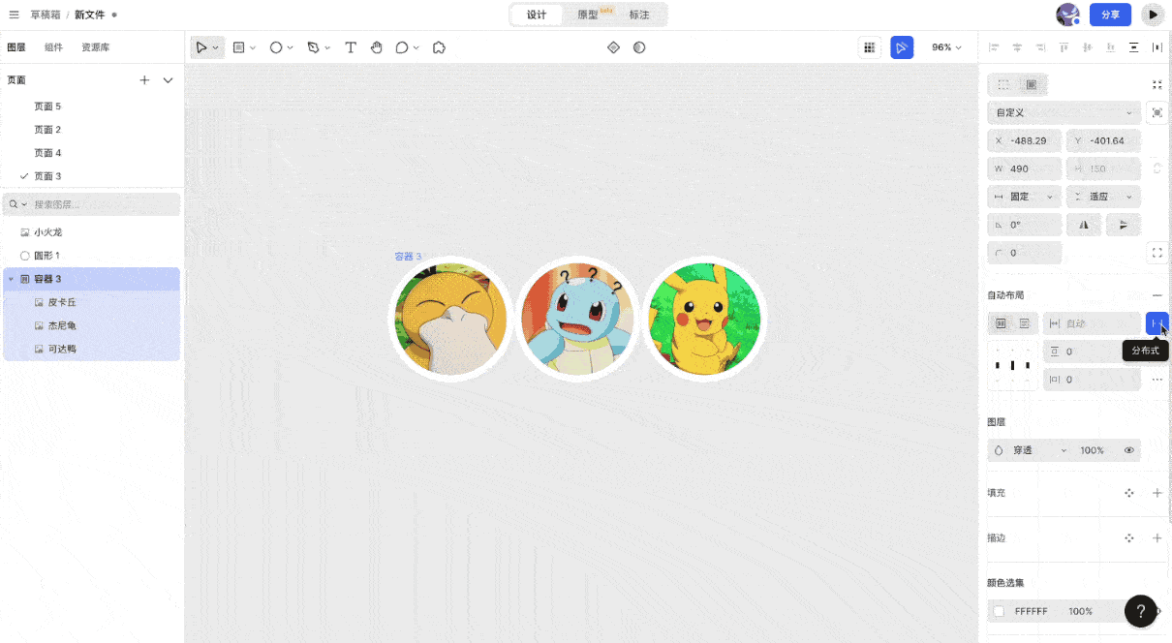
Task: Toggle the solid container type button
Action: (1031, 85)
